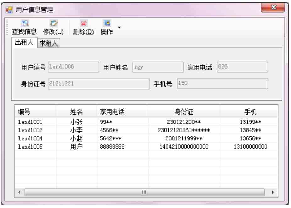Click the 用户编号 input field
This screenshot has width=291, height=208.
(73, 67)
